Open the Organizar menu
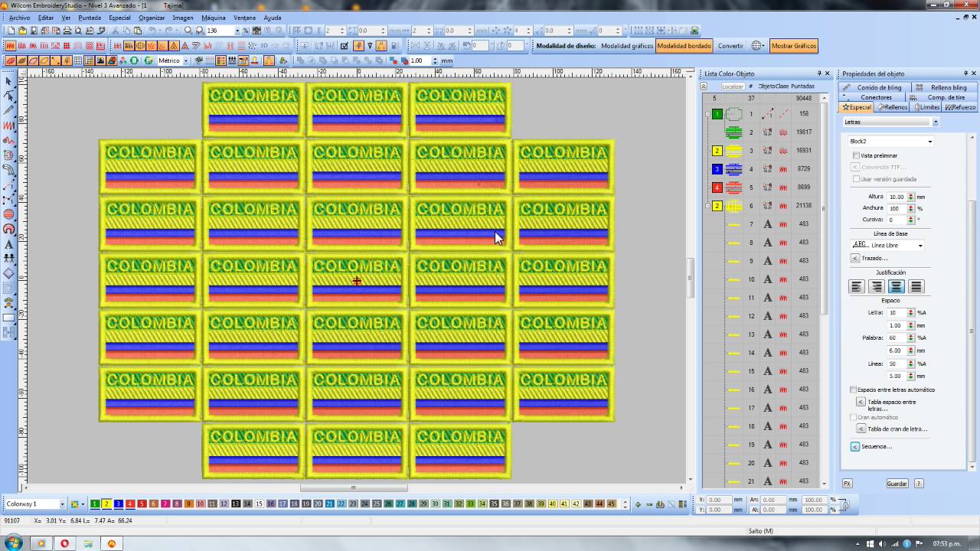980x551 pixels. [152, 18]
